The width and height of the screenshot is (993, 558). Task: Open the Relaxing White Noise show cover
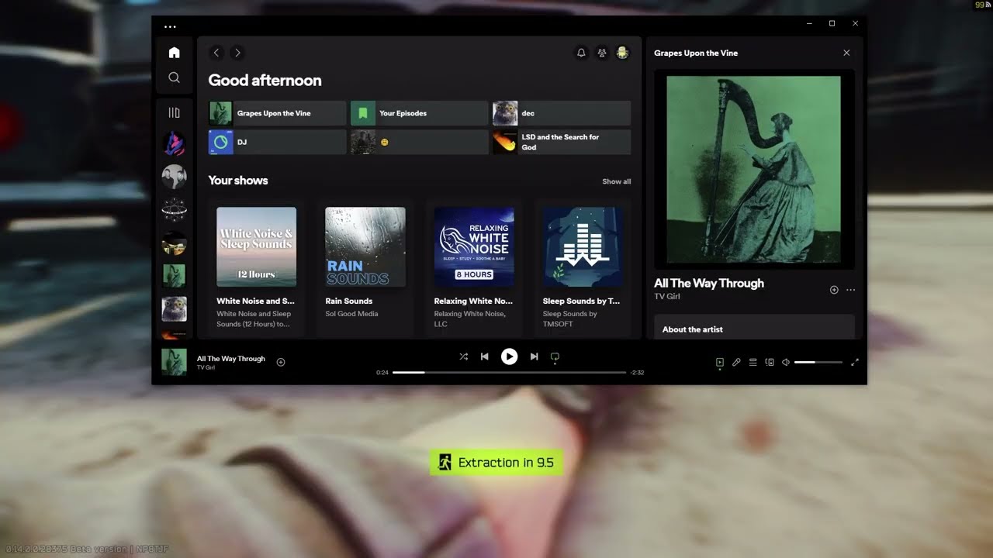(474, 247)
